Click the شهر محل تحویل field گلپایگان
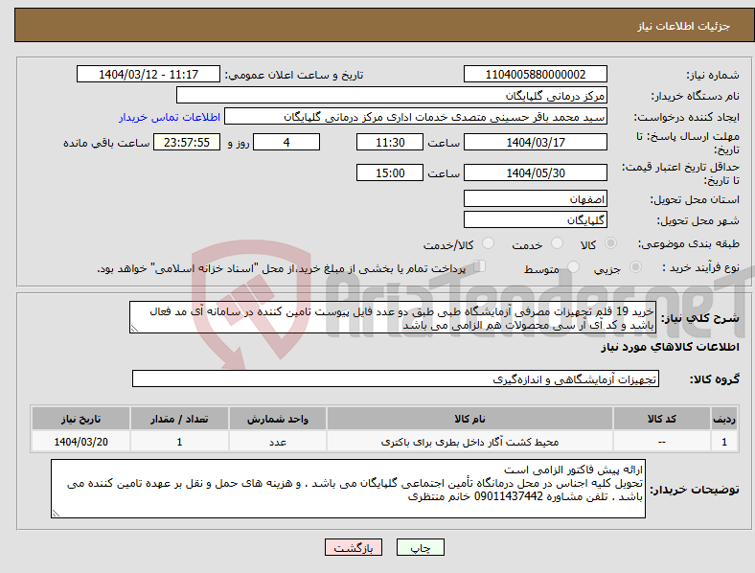Screen dimensions: 755x573 click(536, 219)
